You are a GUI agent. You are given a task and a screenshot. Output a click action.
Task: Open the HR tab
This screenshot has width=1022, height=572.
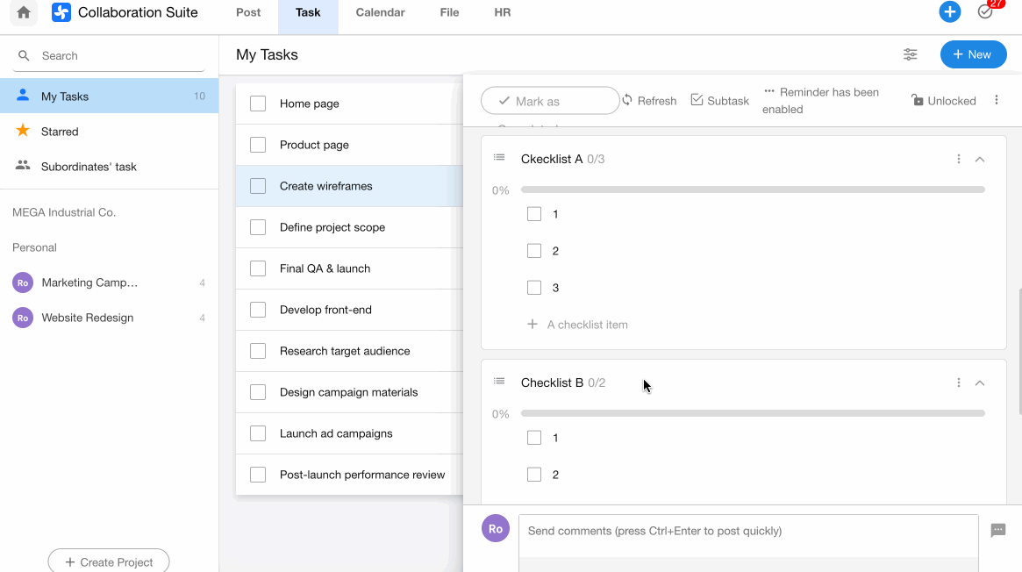pos(503,12)
